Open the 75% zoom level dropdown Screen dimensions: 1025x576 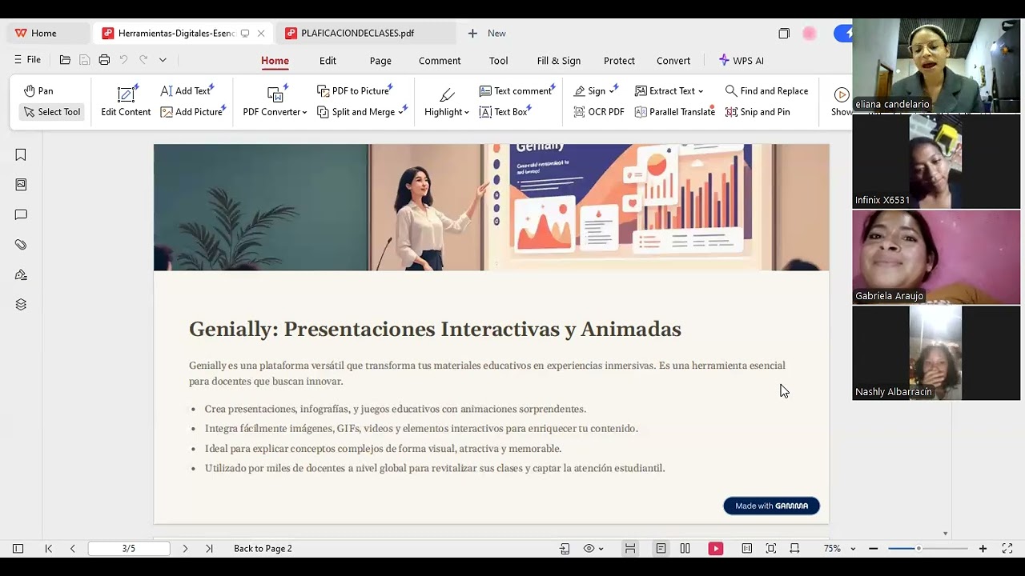click(x=839, y=549)
